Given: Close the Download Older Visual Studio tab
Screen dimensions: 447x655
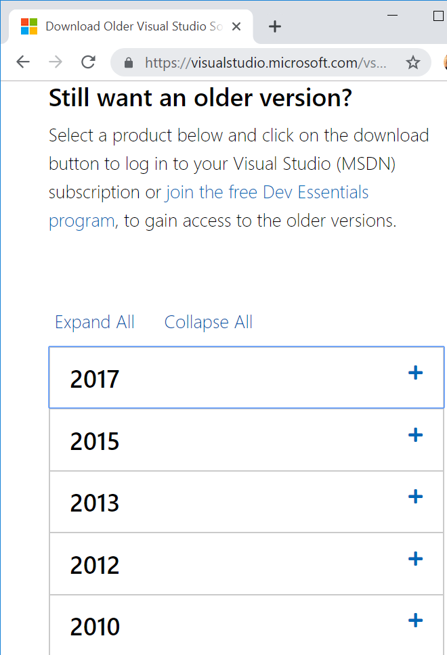Looking at the screenshot, I should coord(236,27).
